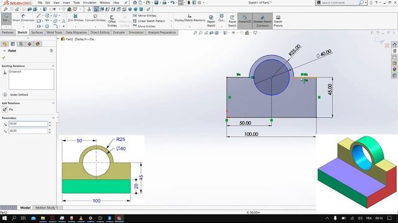Choose the Corner Rectangle sketch tool

(39, 20)
